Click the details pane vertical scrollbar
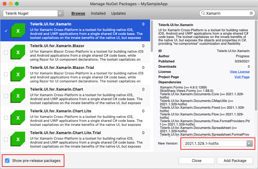This screenshot has width=258, height=169. click(x=256, y=66)
